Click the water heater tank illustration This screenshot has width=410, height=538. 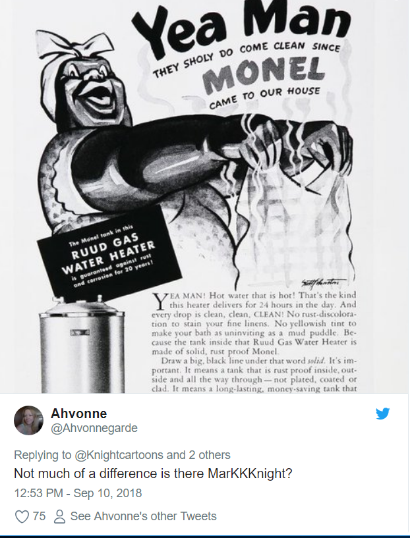(x=82, y=345)
